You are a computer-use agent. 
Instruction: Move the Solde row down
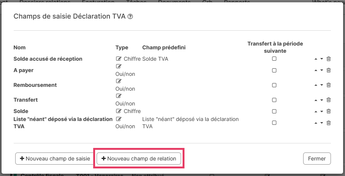(x=322, y=112)
